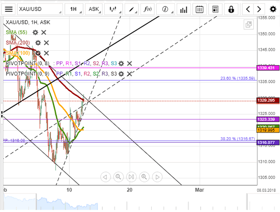Image resolution: width=280 pixels, height=212 pixels.
Task: Open the info cursor options
Action: point(166,9)
